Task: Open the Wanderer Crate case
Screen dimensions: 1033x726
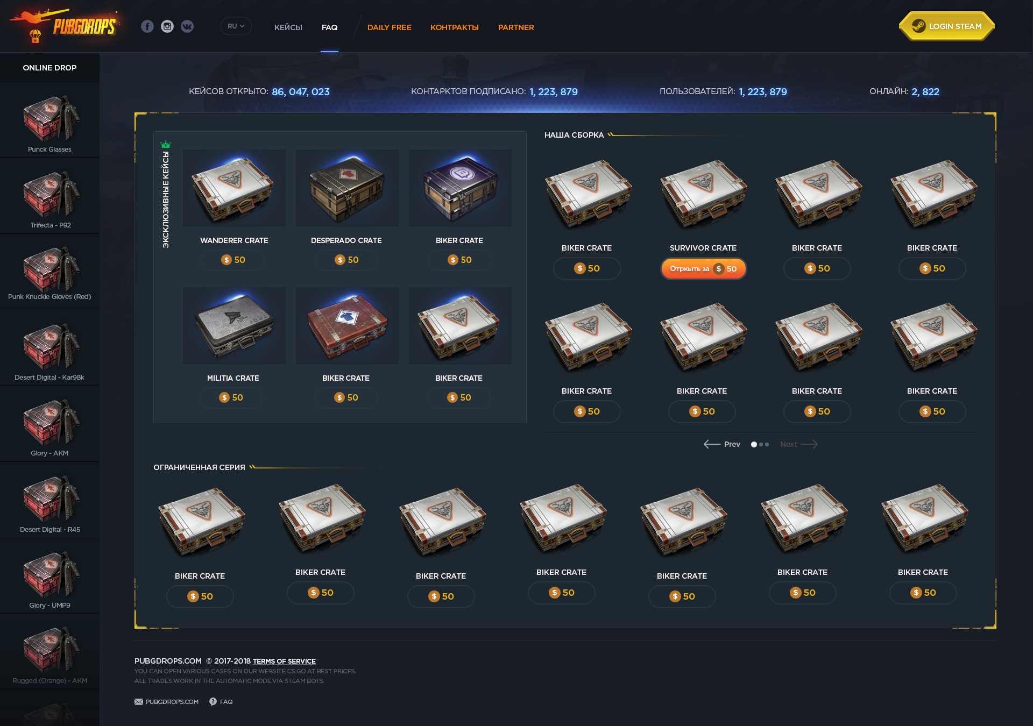Action: click(234, 188)
